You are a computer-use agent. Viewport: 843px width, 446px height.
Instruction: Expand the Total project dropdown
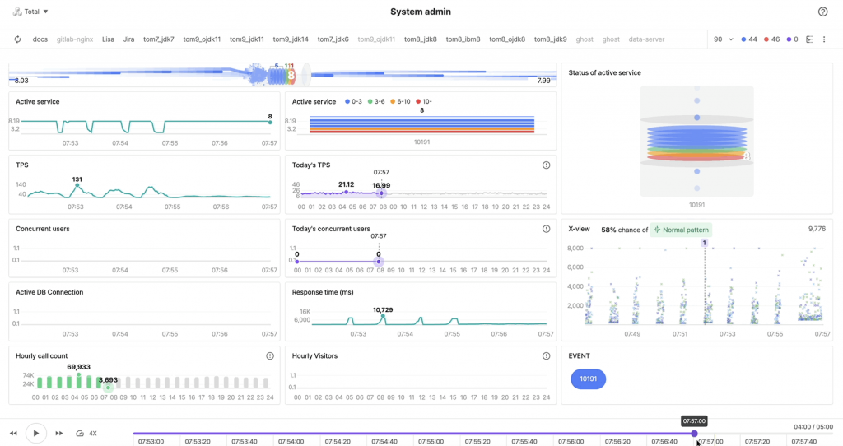pos(31,12)
